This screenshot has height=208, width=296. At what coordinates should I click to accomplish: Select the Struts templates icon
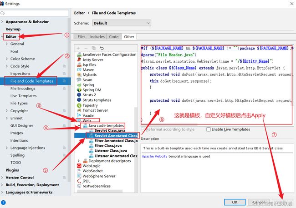point(79,100)
